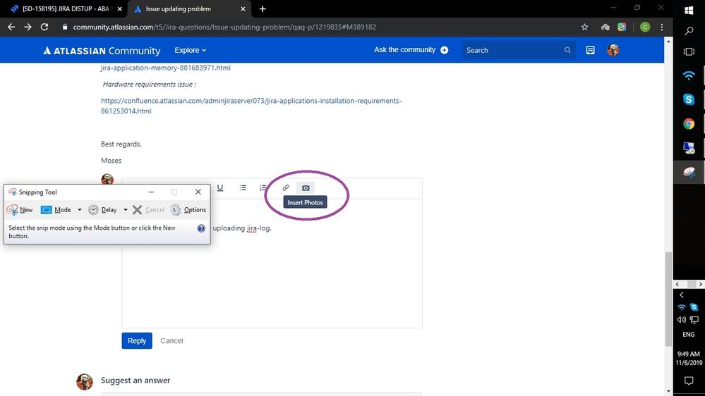The image size is (705, 396).
Task: Click the Snipping Tool help icon
Action: [x=201, y=228]
